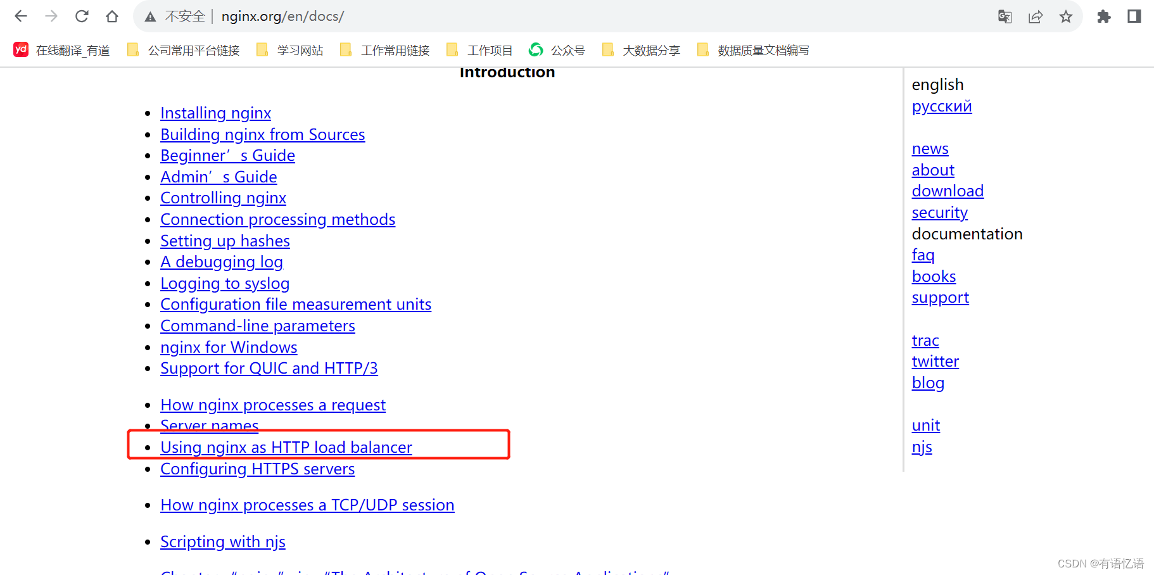
Task: Open Configuring HTTPS servers link
Action: pos(257,469)
